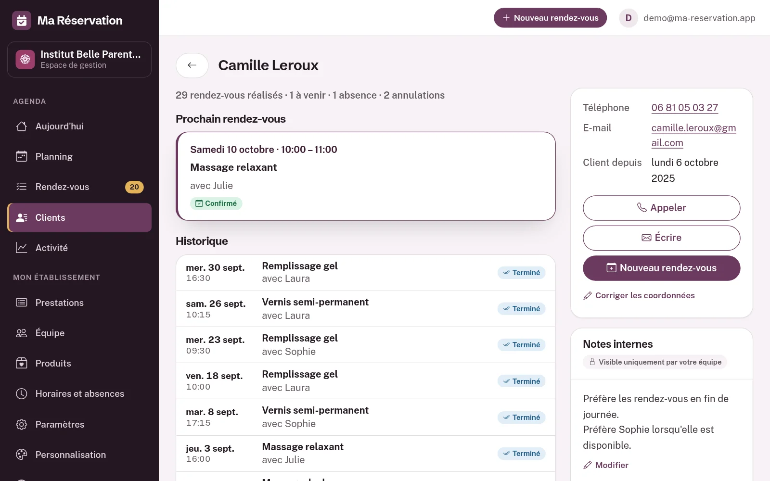The height and width of the screenshot is (481, 770).
Task: Open the Rendez-vous list
Action: coord(79,187)
